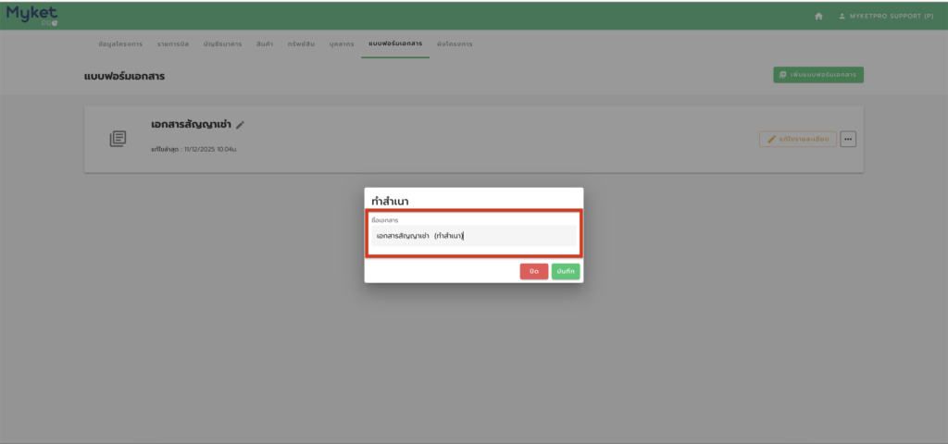The width and height of the screenshot is (948, 444).
Task: Open the MYKETPRO SUPPORT user menu
Action: (885, 16)
